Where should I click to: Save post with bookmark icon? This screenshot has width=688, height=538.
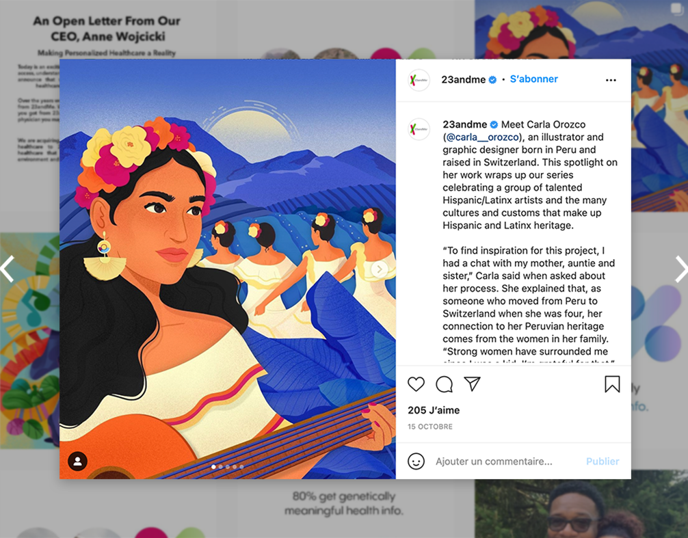click(x=612, y=384)
